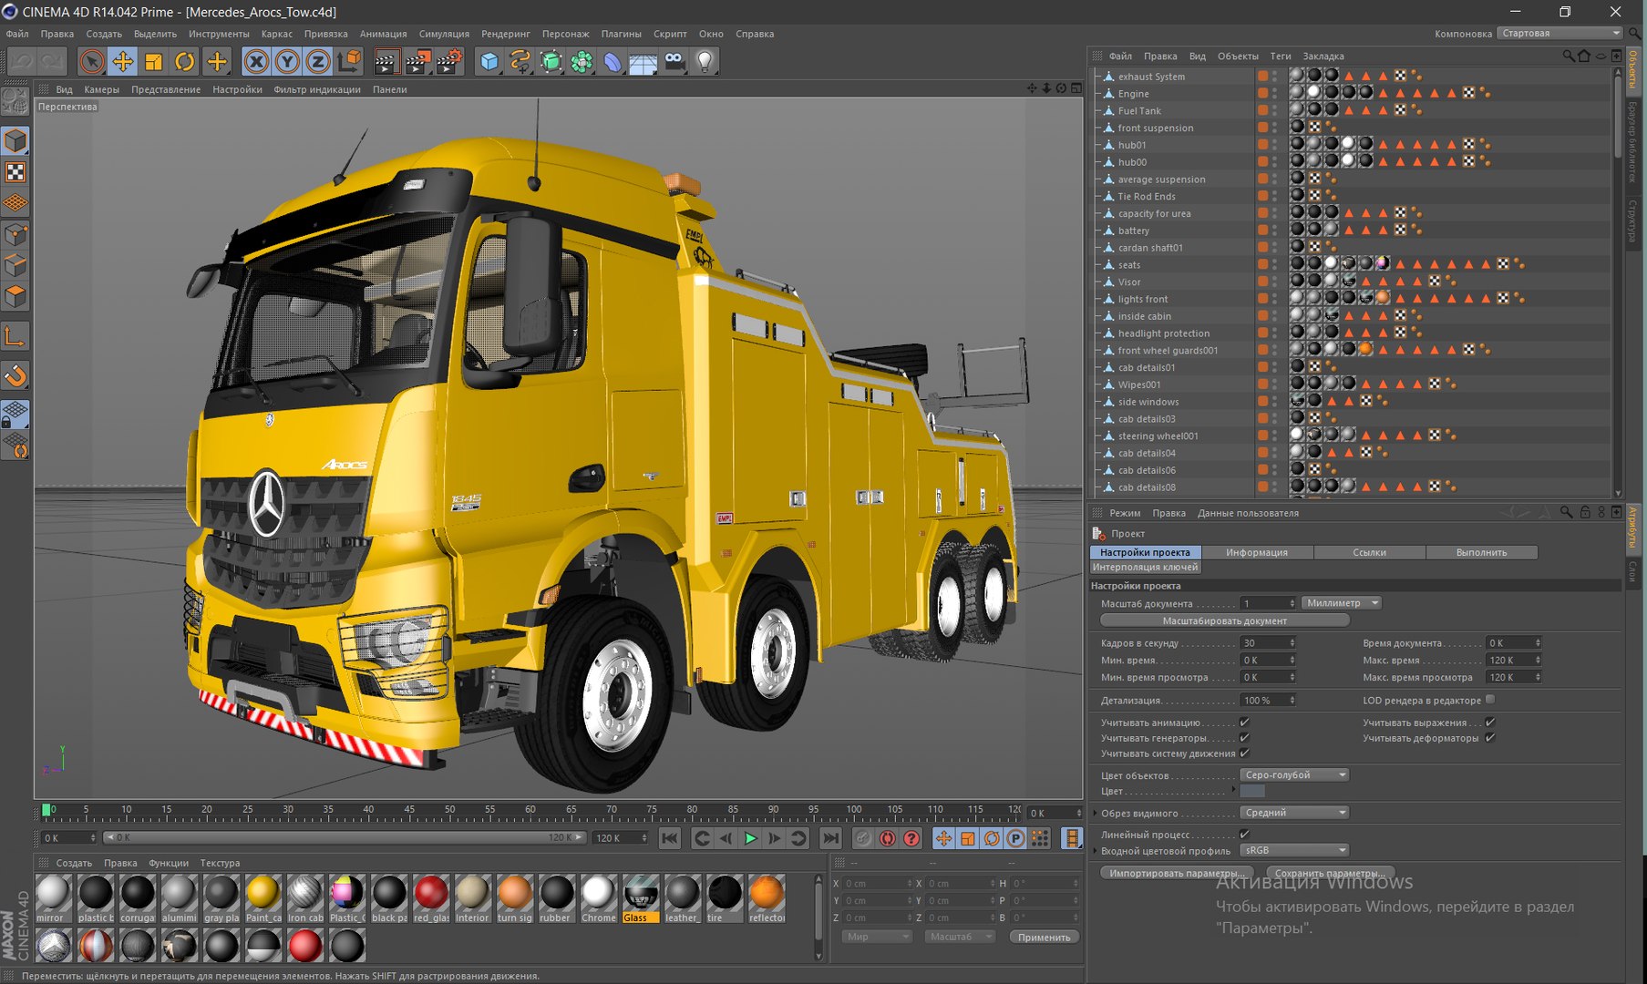
Task: Activate the Move tool in top toolbar
Action: click(x=122, y=61)
